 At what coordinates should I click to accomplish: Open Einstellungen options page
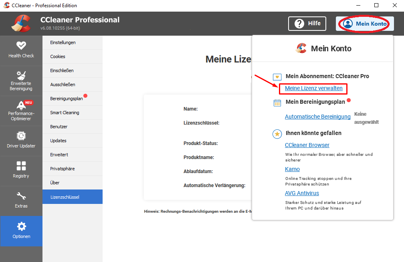[x=73, y=42]
